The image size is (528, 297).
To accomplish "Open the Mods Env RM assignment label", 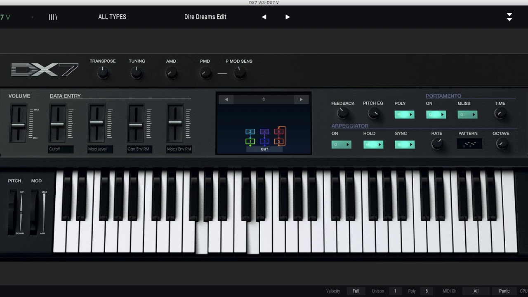I will 179,149.
